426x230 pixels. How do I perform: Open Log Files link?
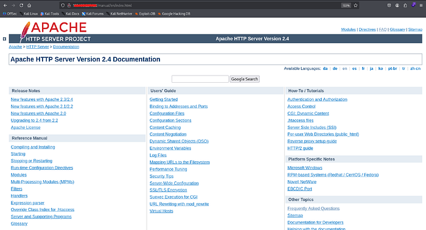(158, 155)
